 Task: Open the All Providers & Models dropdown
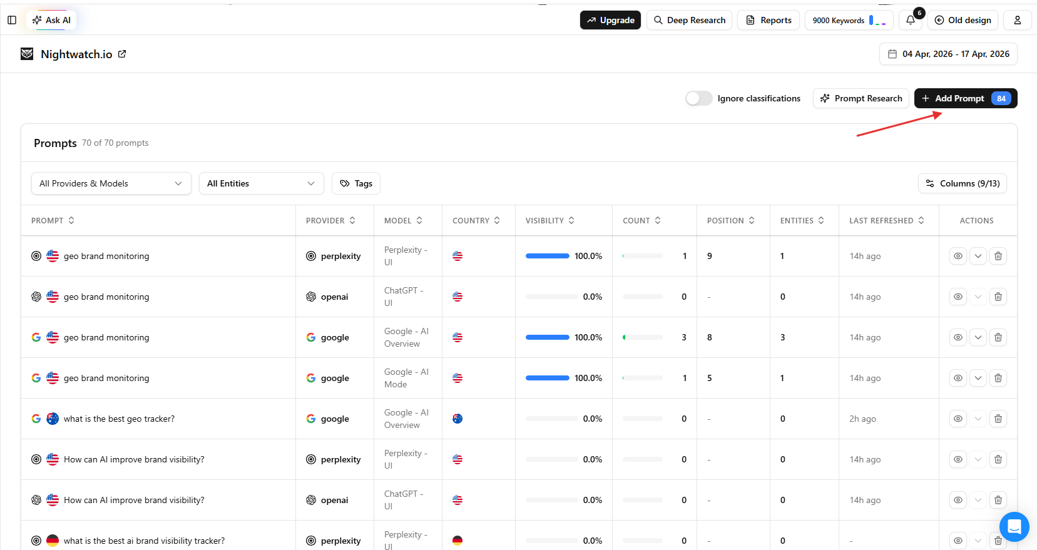111,183
